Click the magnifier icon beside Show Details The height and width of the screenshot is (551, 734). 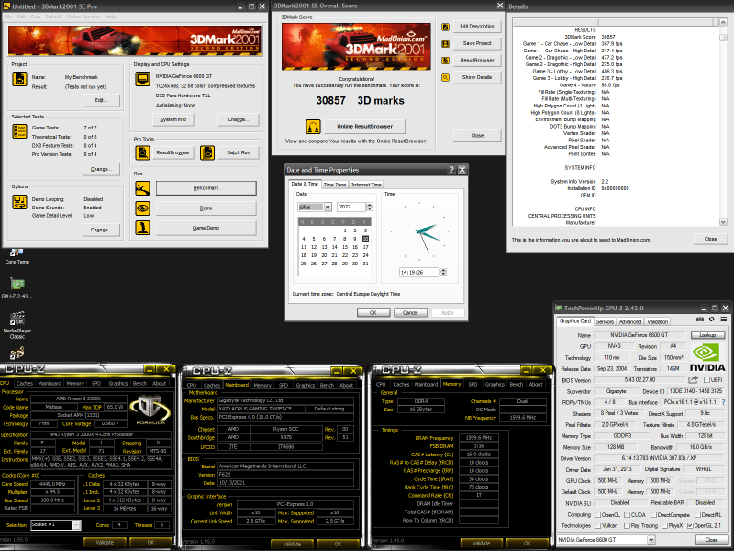click(445, 77)
